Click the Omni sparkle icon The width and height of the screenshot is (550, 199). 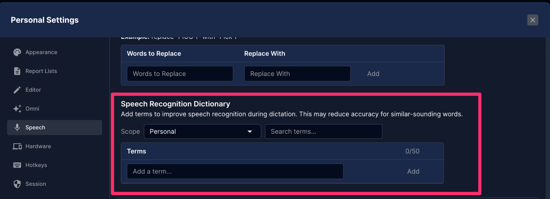[17, 109]
